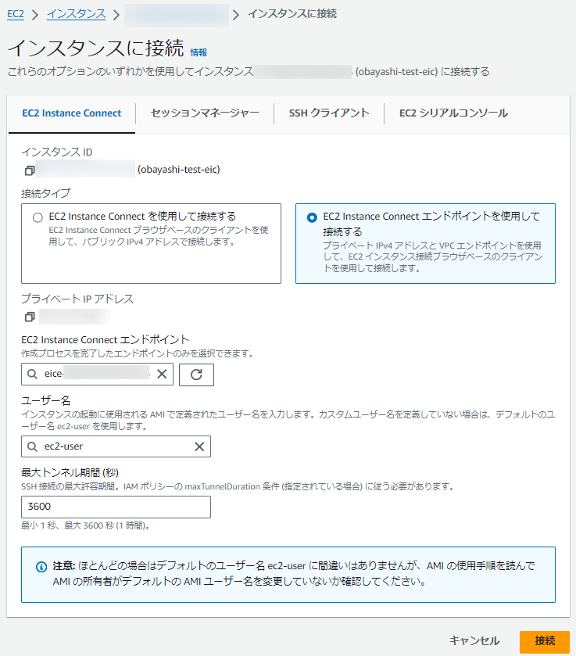Click the orange 接続 button
Image resolution: width=576 pixels, height=656 pixels.
tap(545, 641)
